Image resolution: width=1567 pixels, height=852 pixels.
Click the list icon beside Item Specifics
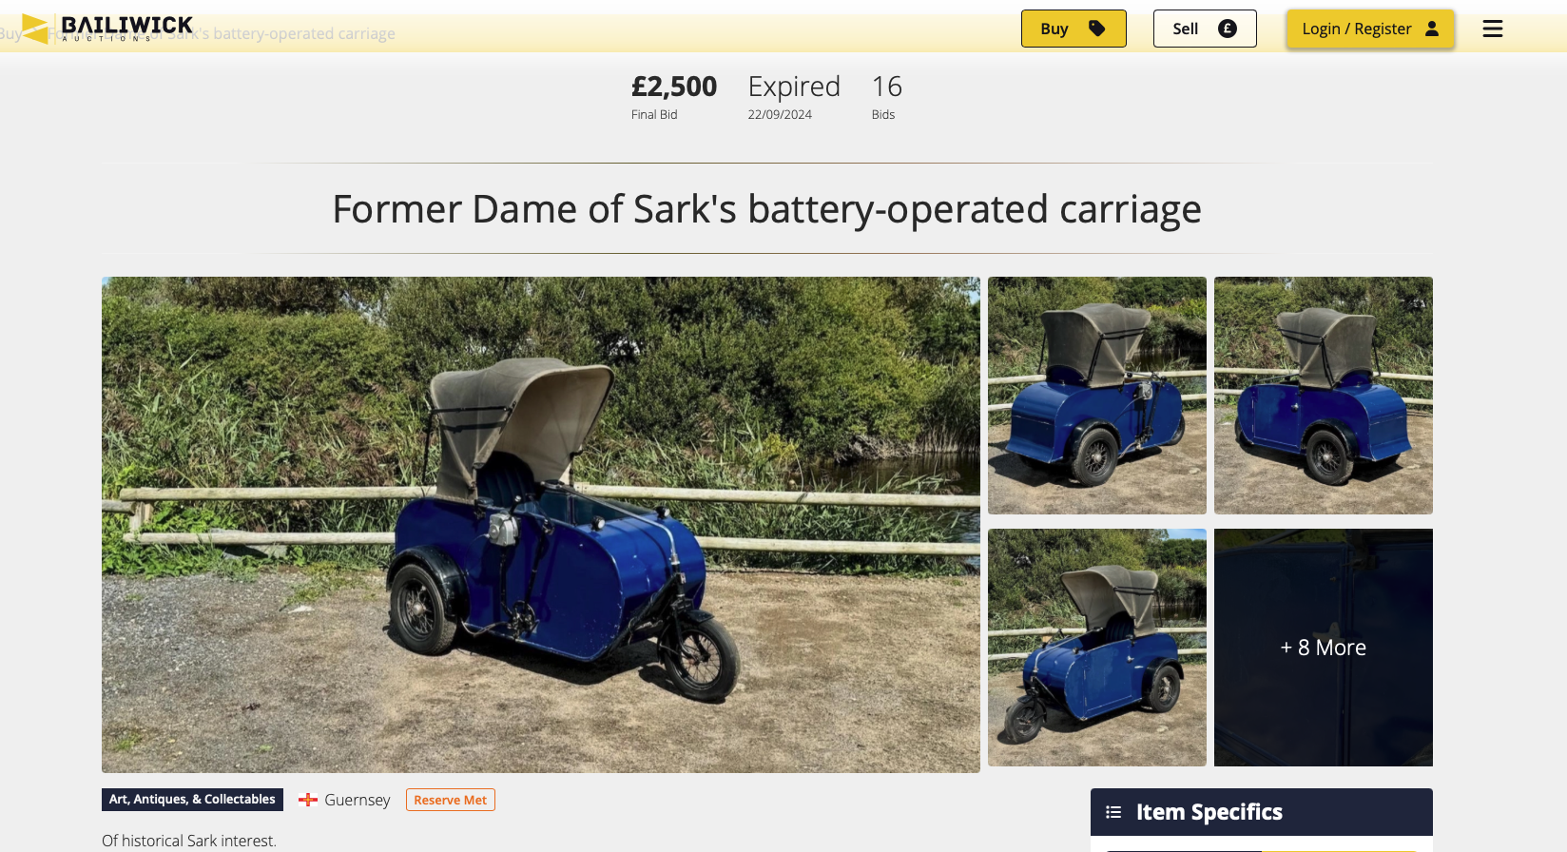[1113, 812]
